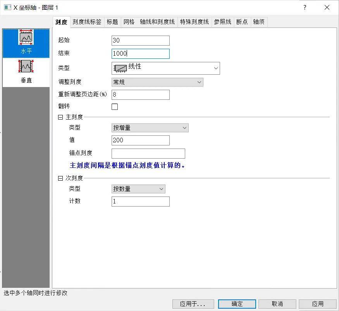Click the 锚点刻度 input field

point(148,153)
